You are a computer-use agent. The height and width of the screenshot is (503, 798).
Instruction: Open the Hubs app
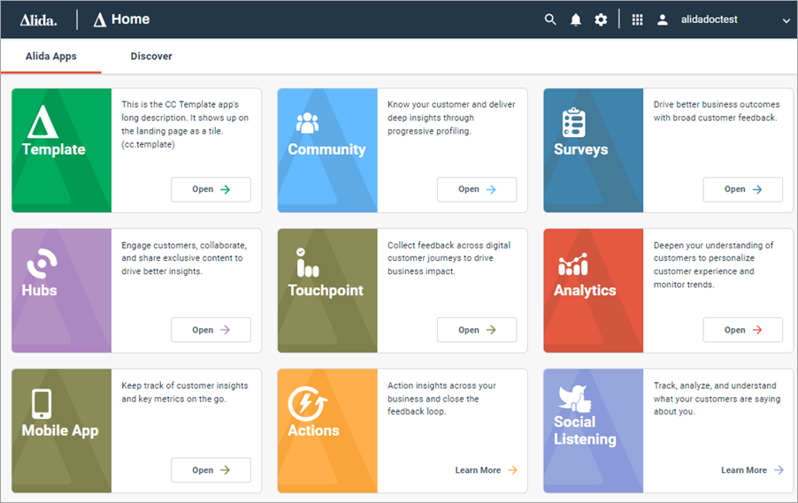[211, 330]
